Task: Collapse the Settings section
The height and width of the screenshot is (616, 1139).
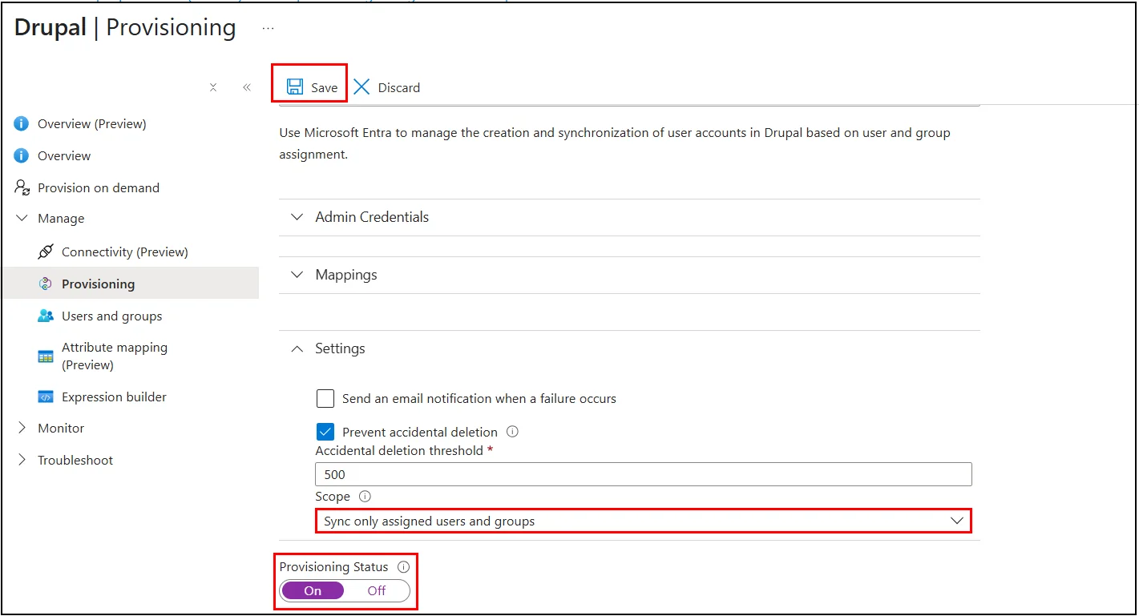Action: pyautogui.click(x=629, y=348)
